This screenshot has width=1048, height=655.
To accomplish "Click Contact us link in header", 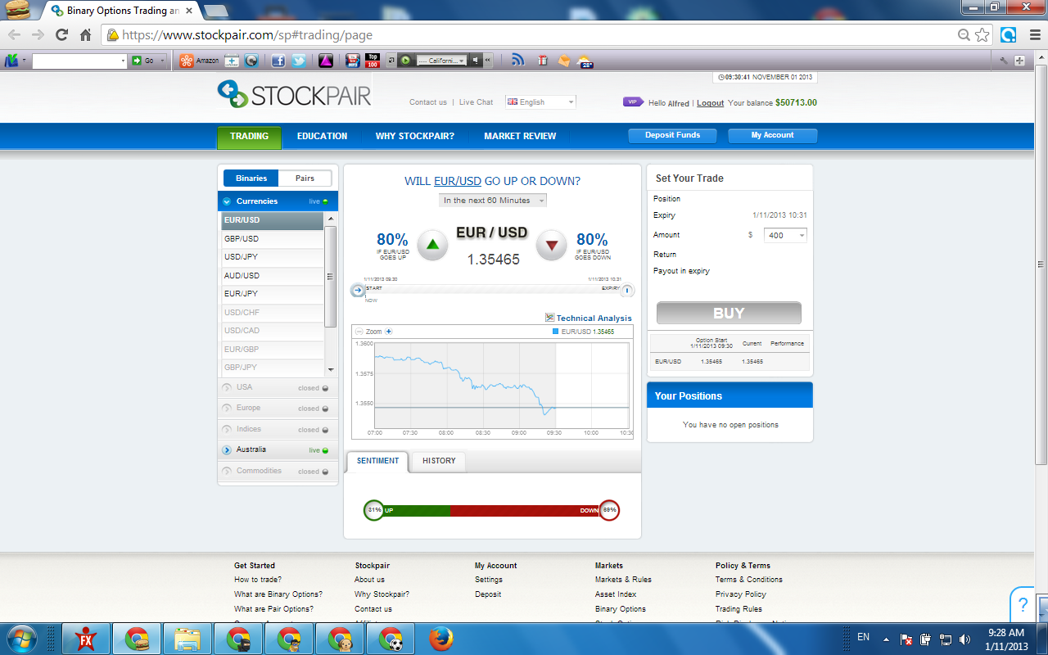I will [428, 102].
